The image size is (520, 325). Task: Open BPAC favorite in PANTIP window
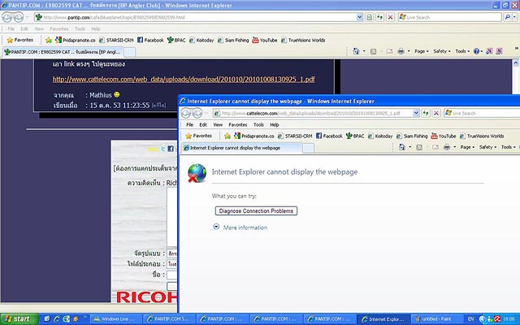176,40
